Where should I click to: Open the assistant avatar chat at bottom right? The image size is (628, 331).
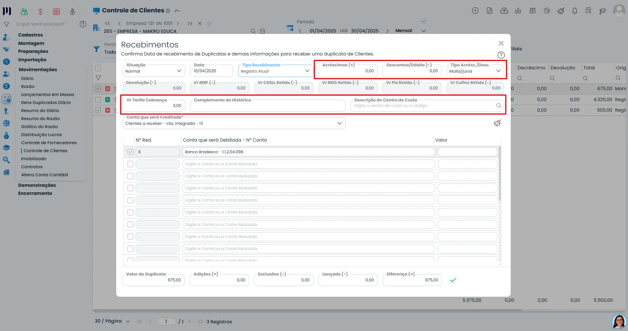[x=619, y=322]
